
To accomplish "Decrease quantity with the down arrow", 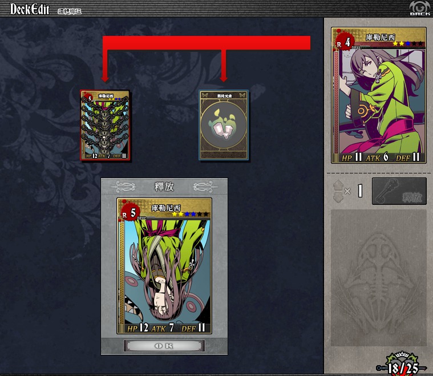I will click(x=338, y=198).
